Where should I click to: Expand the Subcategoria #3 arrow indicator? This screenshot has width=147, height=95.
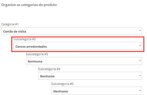(140, 61)
